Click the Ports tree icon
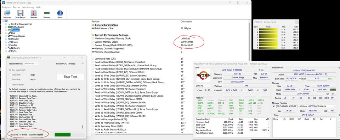The height and width of the screenshot is (140, 340). [9, 51]
